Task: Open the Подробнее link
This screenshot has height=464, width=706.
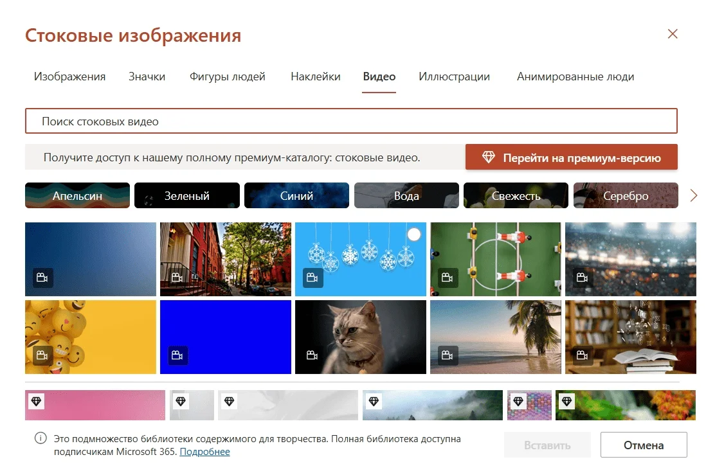Action: point(205,451)
